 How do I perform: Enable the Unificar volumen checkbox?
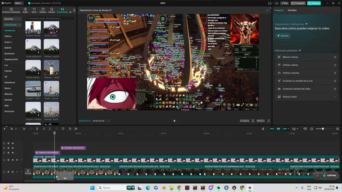pos(335,73)
